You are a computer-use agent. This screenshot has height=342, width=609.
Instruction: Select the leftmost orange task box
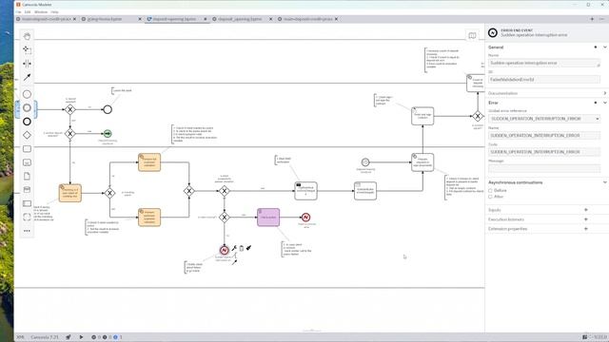point(70,193)
